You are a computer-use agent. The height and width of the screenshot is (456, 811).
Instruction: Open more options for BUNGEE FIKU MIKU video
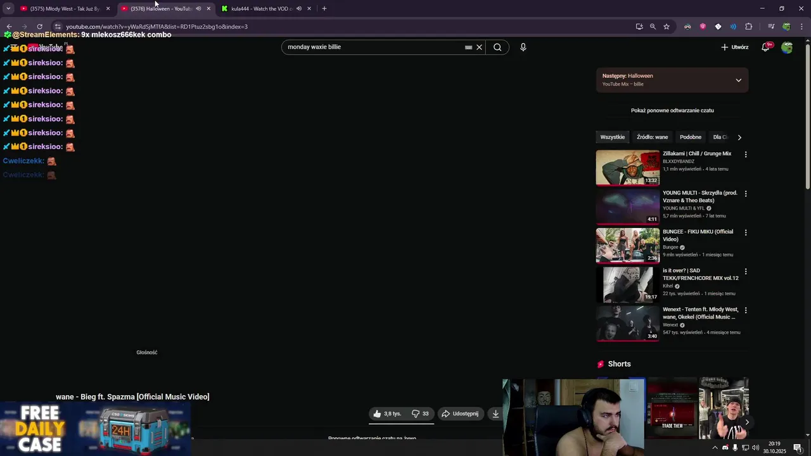tap(746, 232)
